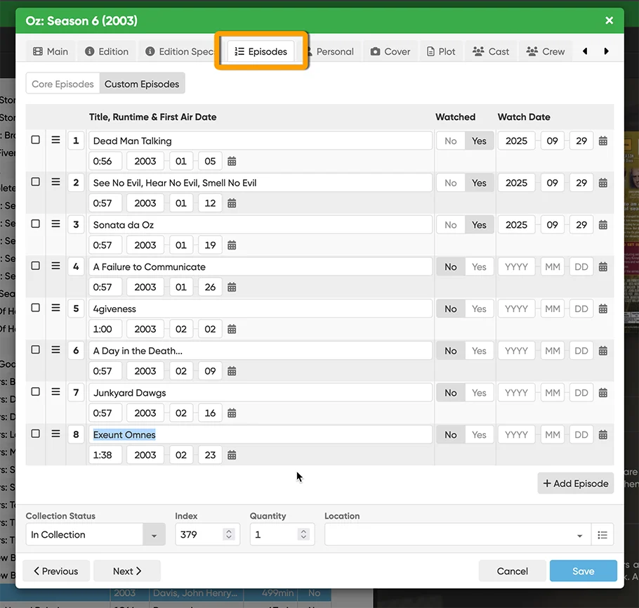Adjust the Index value stepper
Image resolution: width=639 pixels, height=608 pixels.
coord(228,535)
